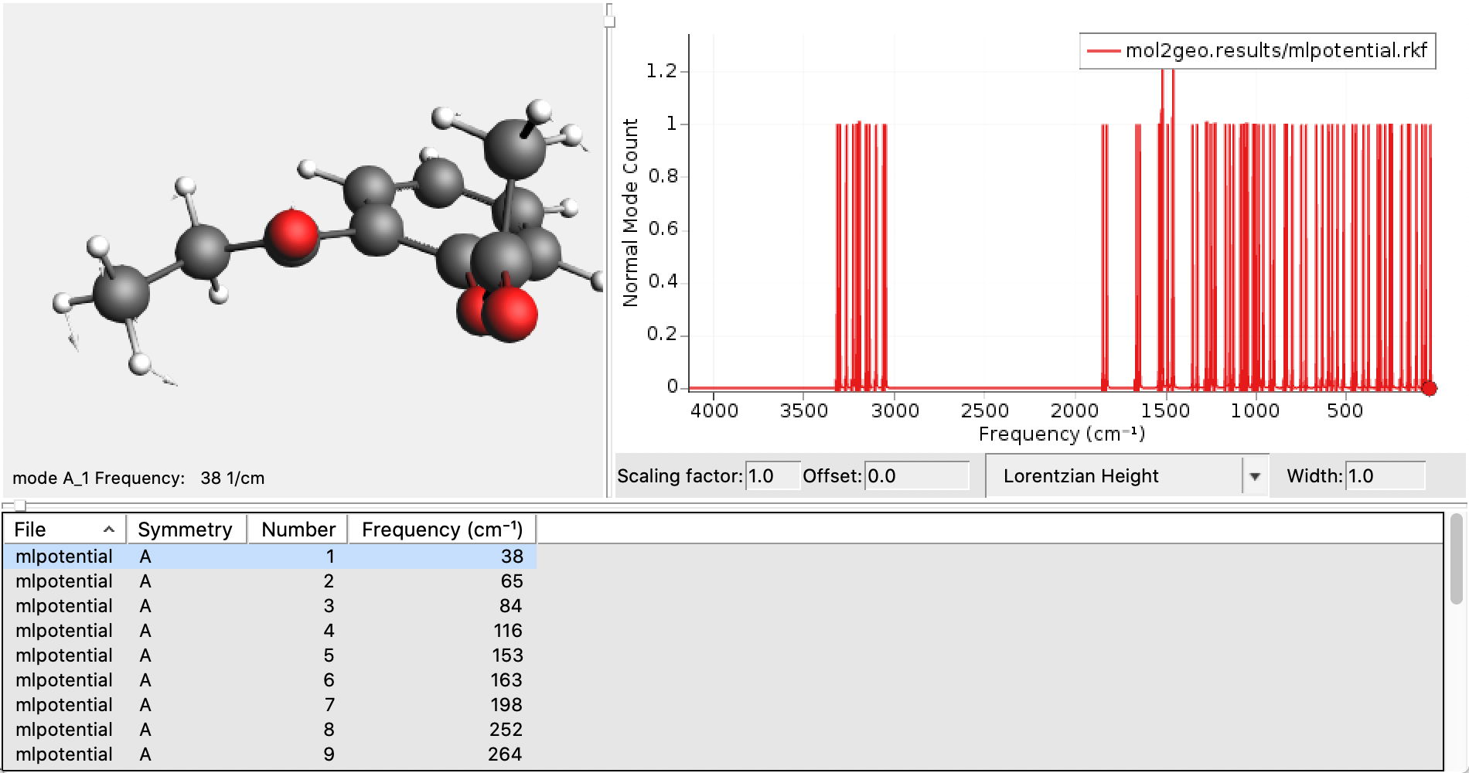Grab the splitter handle between molecule and spectrum
Image resolution: width=1469 pixels, height=773 pixels.
[609, 17]
